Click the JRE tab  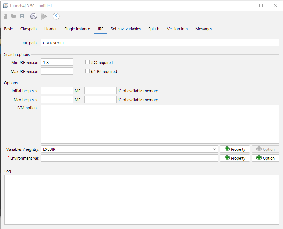(100, 29)
